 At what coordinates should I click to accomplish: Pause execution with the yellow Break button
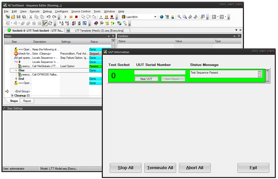tap(71, 17)
